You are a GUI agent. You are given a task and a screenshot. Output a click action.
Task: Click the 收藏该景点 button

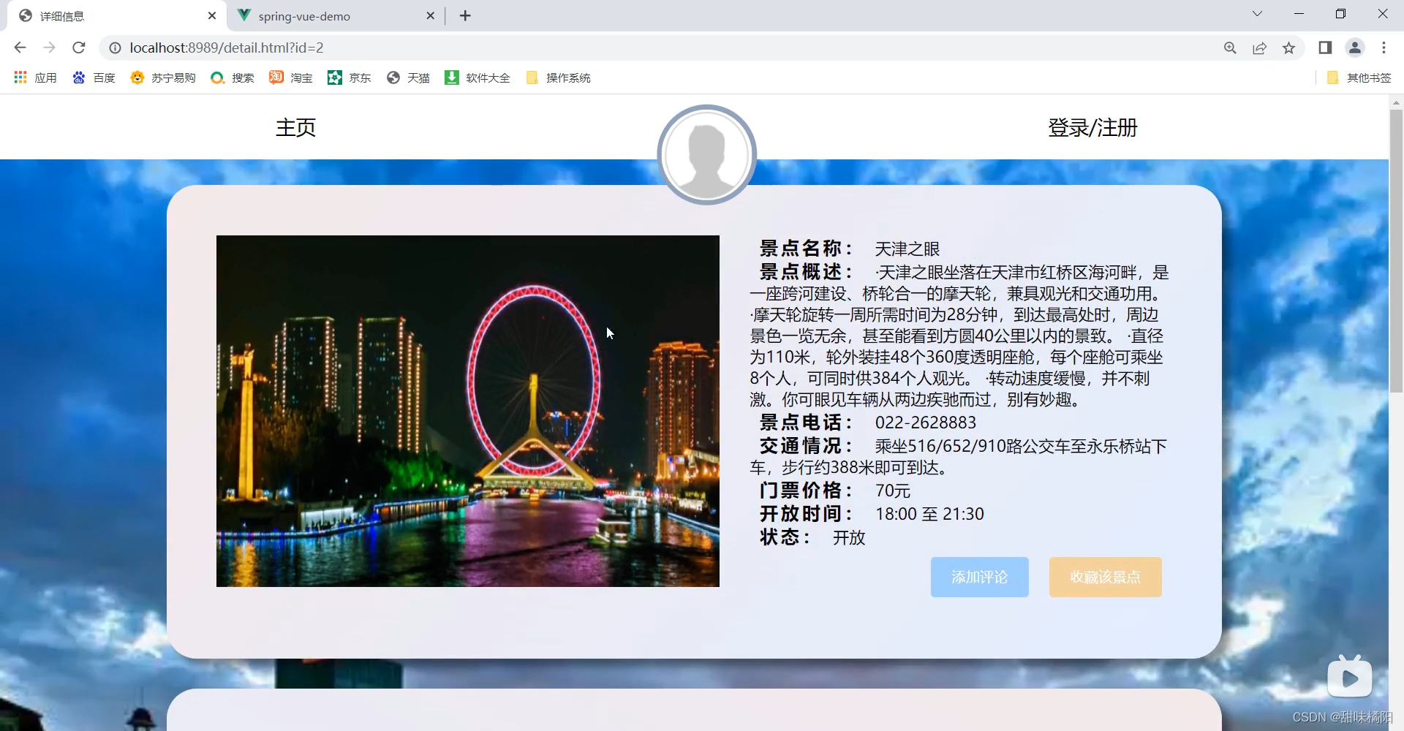[1105, 577]
